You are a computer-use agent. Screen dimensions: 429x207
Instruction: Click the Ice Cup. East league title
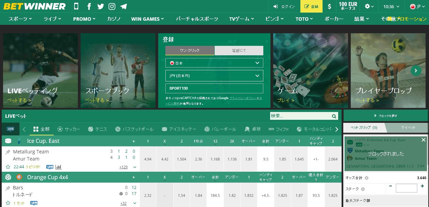pyautogui.click(x=43, y=141)
